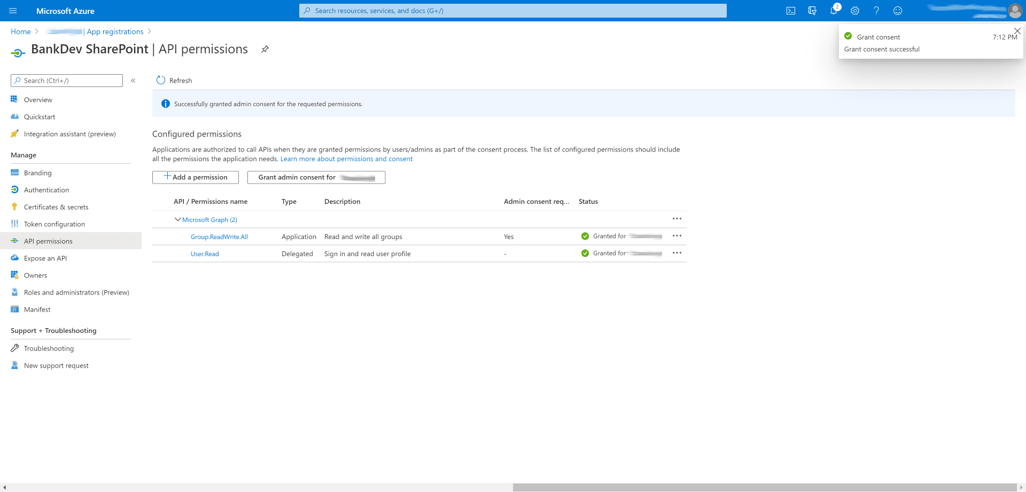The image size is (1026, 492).
Task: Collapse the left navigation menu
Action: click(x=133, y=81)
